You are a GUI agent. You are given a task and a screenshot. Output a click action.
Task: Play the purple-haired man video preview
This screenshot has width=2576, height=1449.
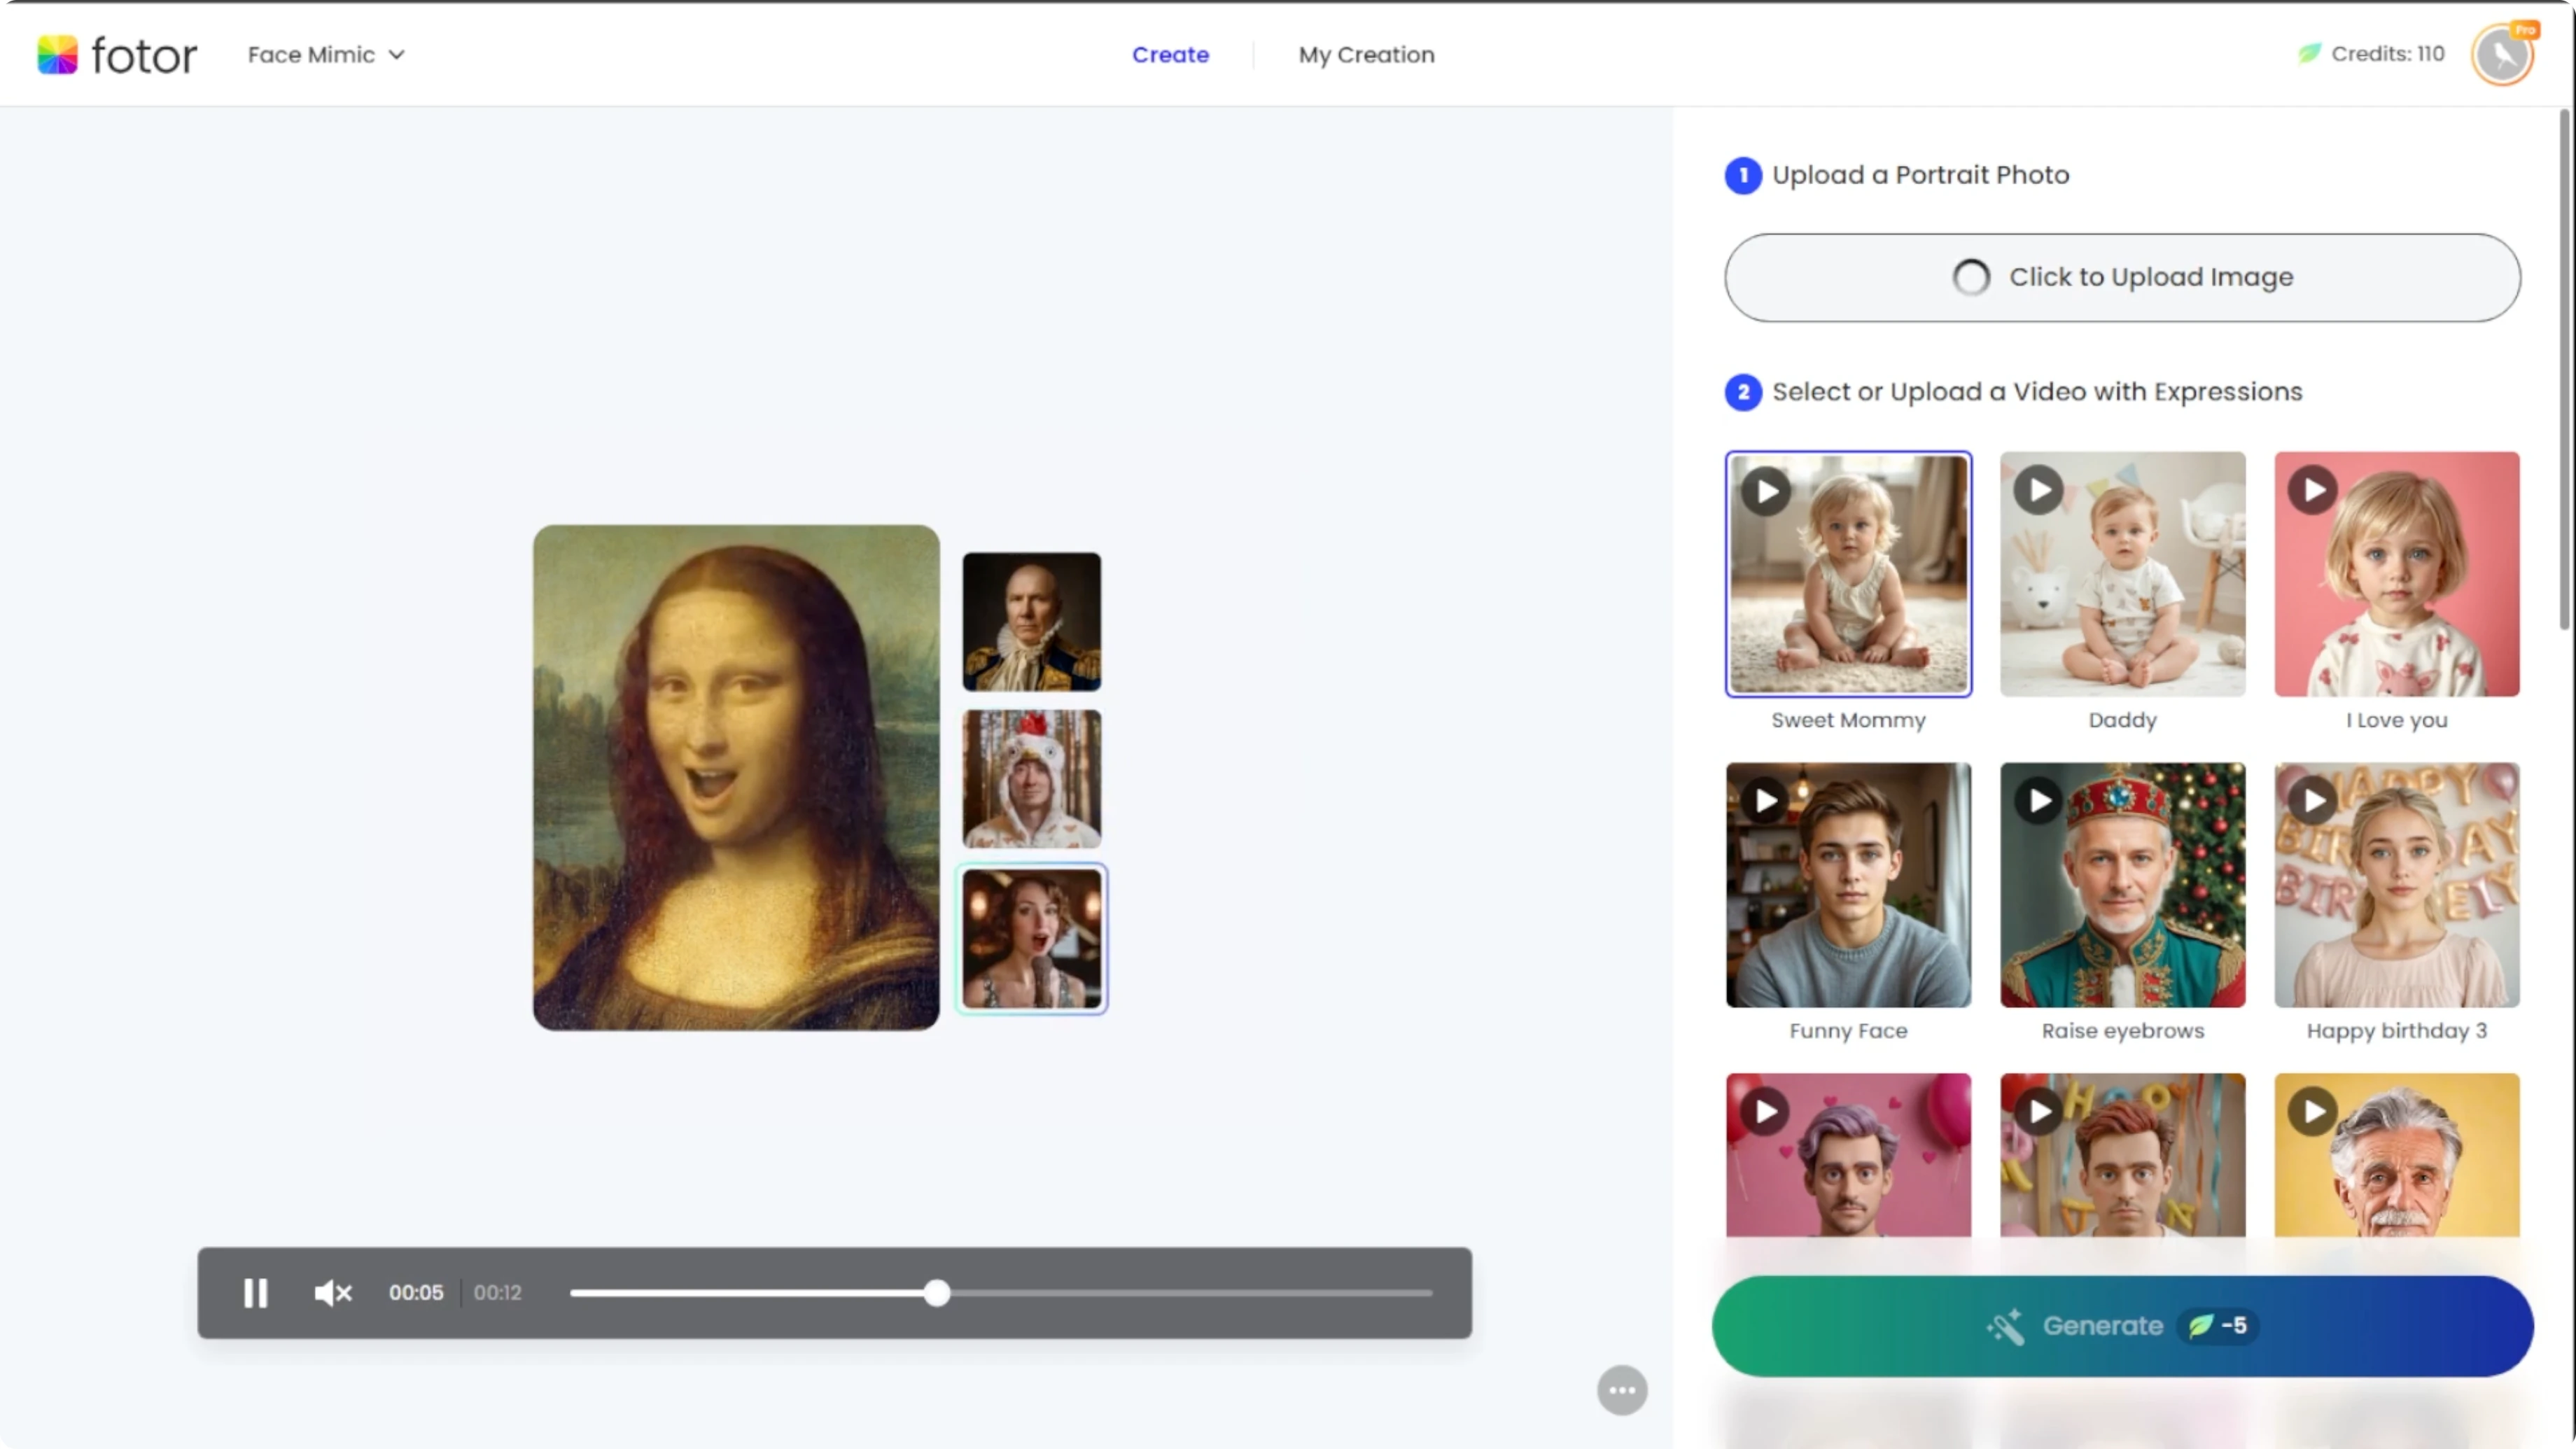click(x=1765, y=1112)
